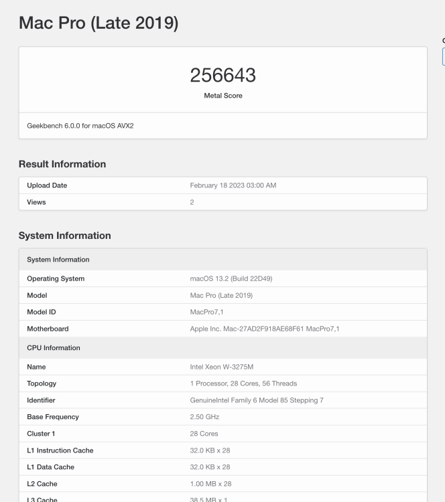The width and height of the screenshot is (445, 502).
Task: Select the macOS 13.2 (Build 22D49) value
Action: [231, 278]
